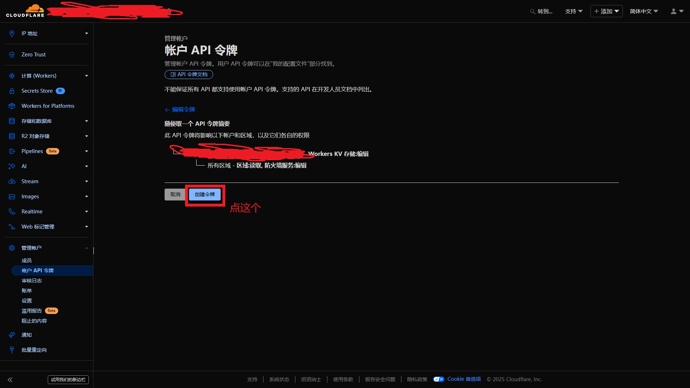Image resolution: width=690 pixels, height=388 pixels.
Task: Click the Realtime phone icon
Action: [12, 212]
